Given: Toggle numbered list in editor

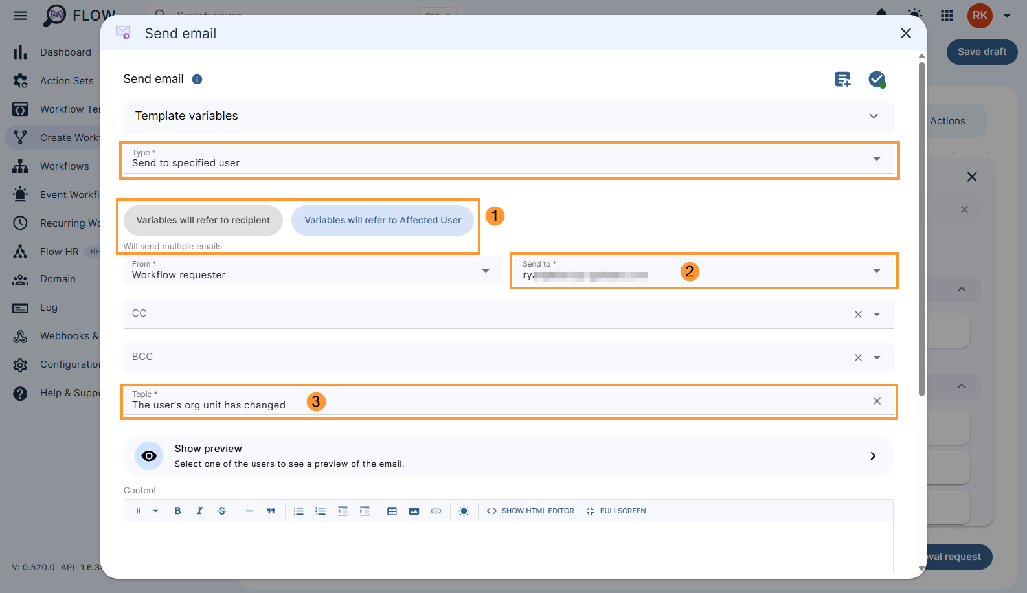Looking at the screenshot, I should (321, 511).
